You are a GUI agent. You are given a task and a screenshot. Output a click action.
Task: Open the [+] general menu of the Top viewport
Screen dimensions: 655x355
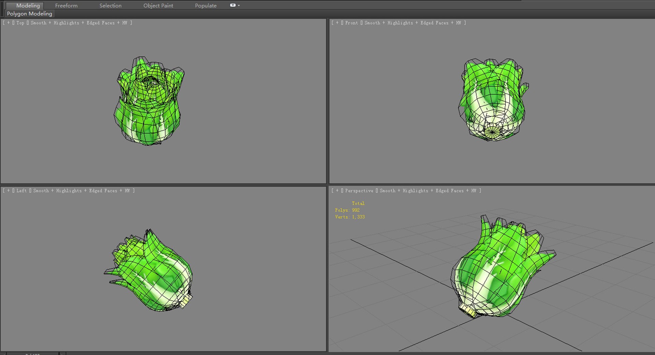pos(9,23)
